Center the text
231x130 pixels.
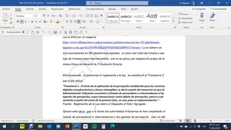(71, 22)
